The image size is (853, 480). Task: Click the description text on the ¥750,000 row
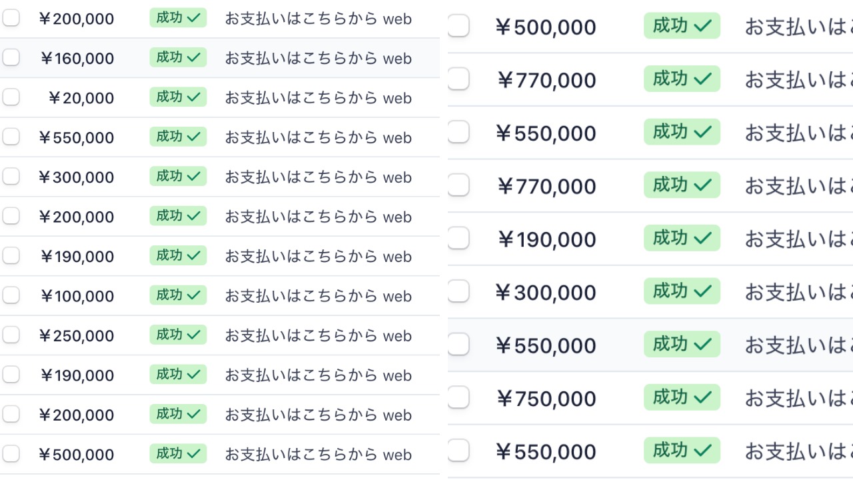click(x=798, y=398)
